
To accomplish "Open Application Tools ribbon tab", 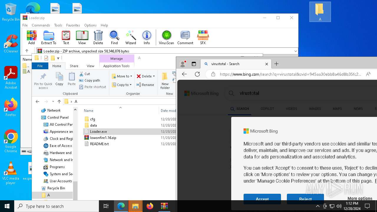I will click(116, 66).
